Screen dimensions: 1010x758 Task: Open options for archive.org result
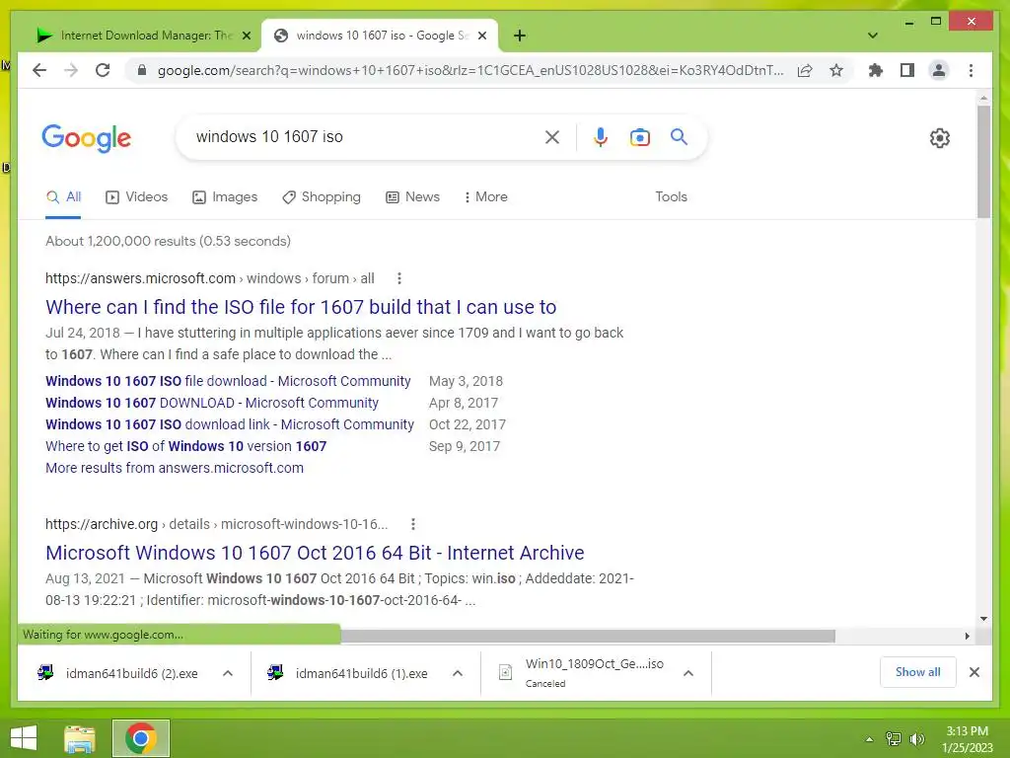coord(413,524)
